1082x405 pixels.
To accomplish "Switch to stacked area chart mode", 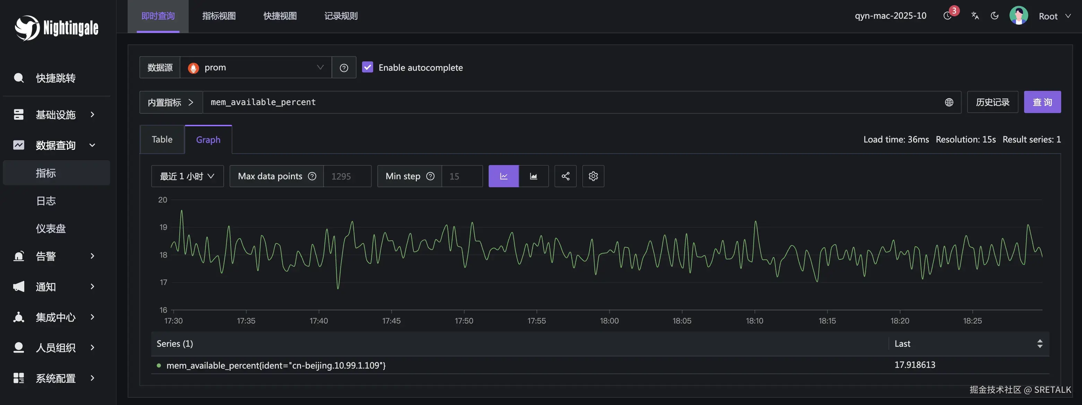I will [x=533, y=176].
